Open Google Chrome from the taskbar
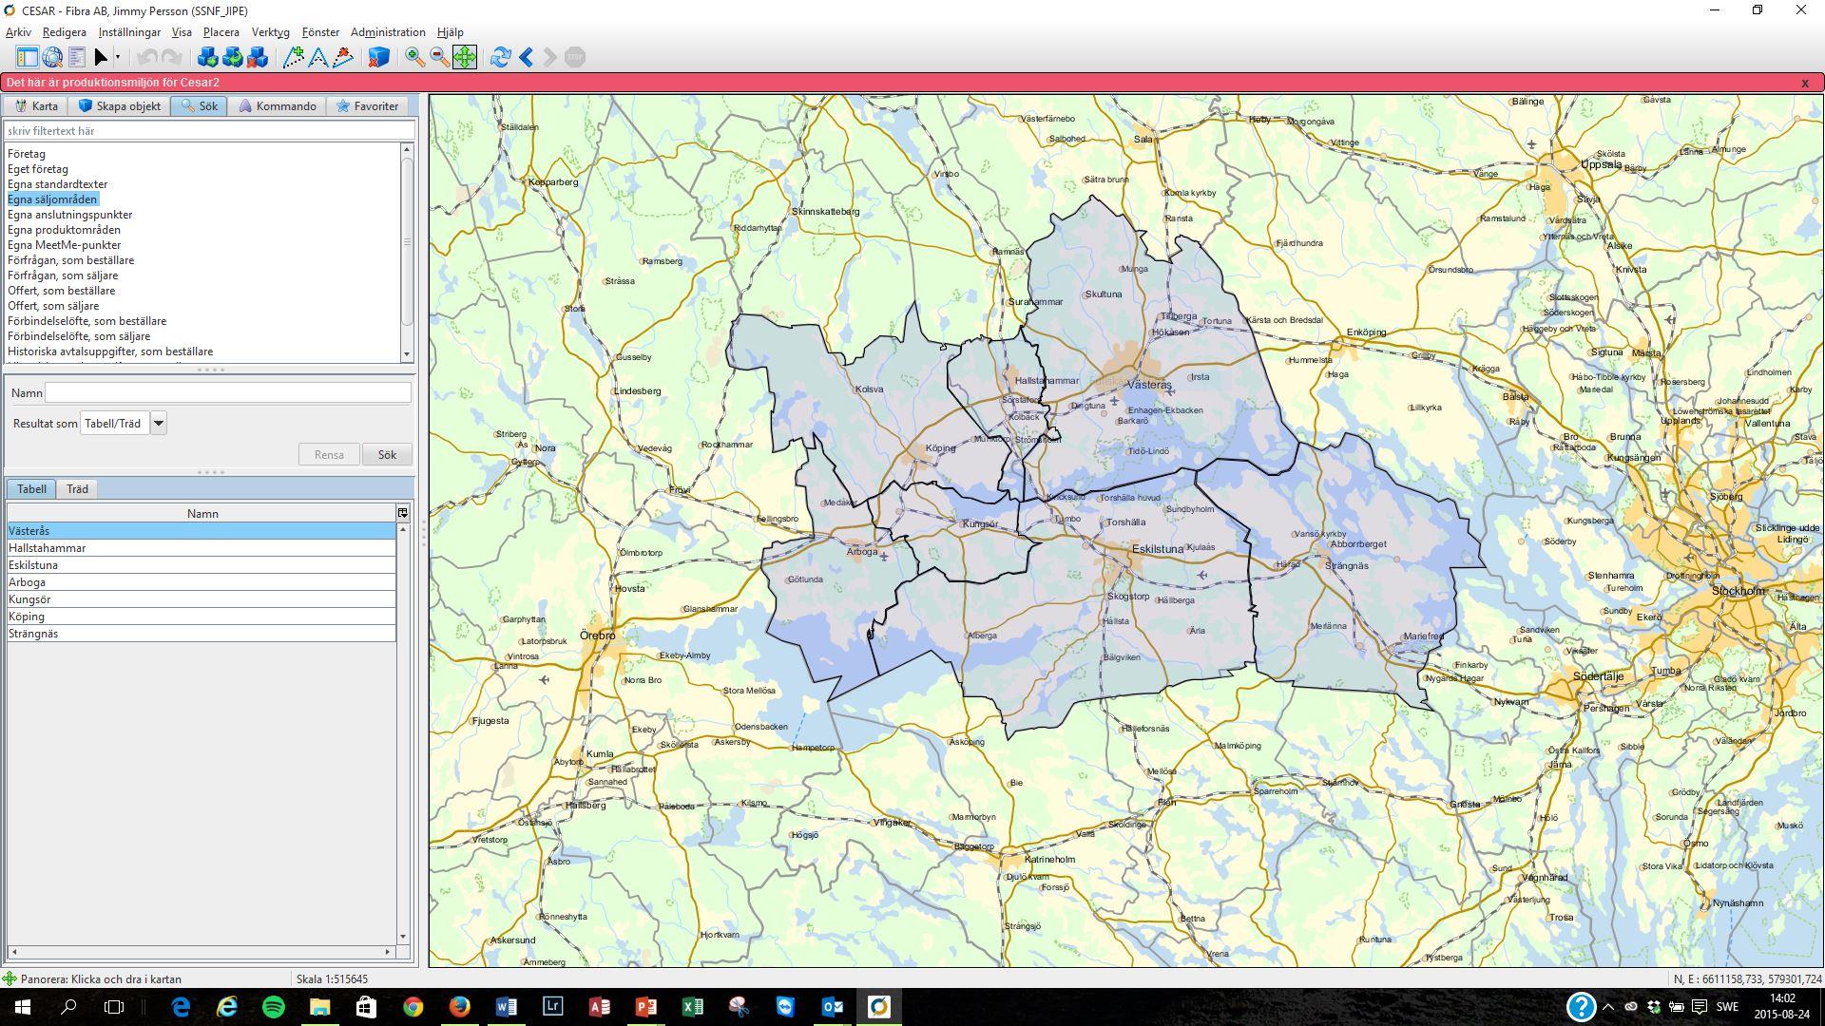Image resolution: width=1825 pixels, height=1026 pixels. 413,1007
